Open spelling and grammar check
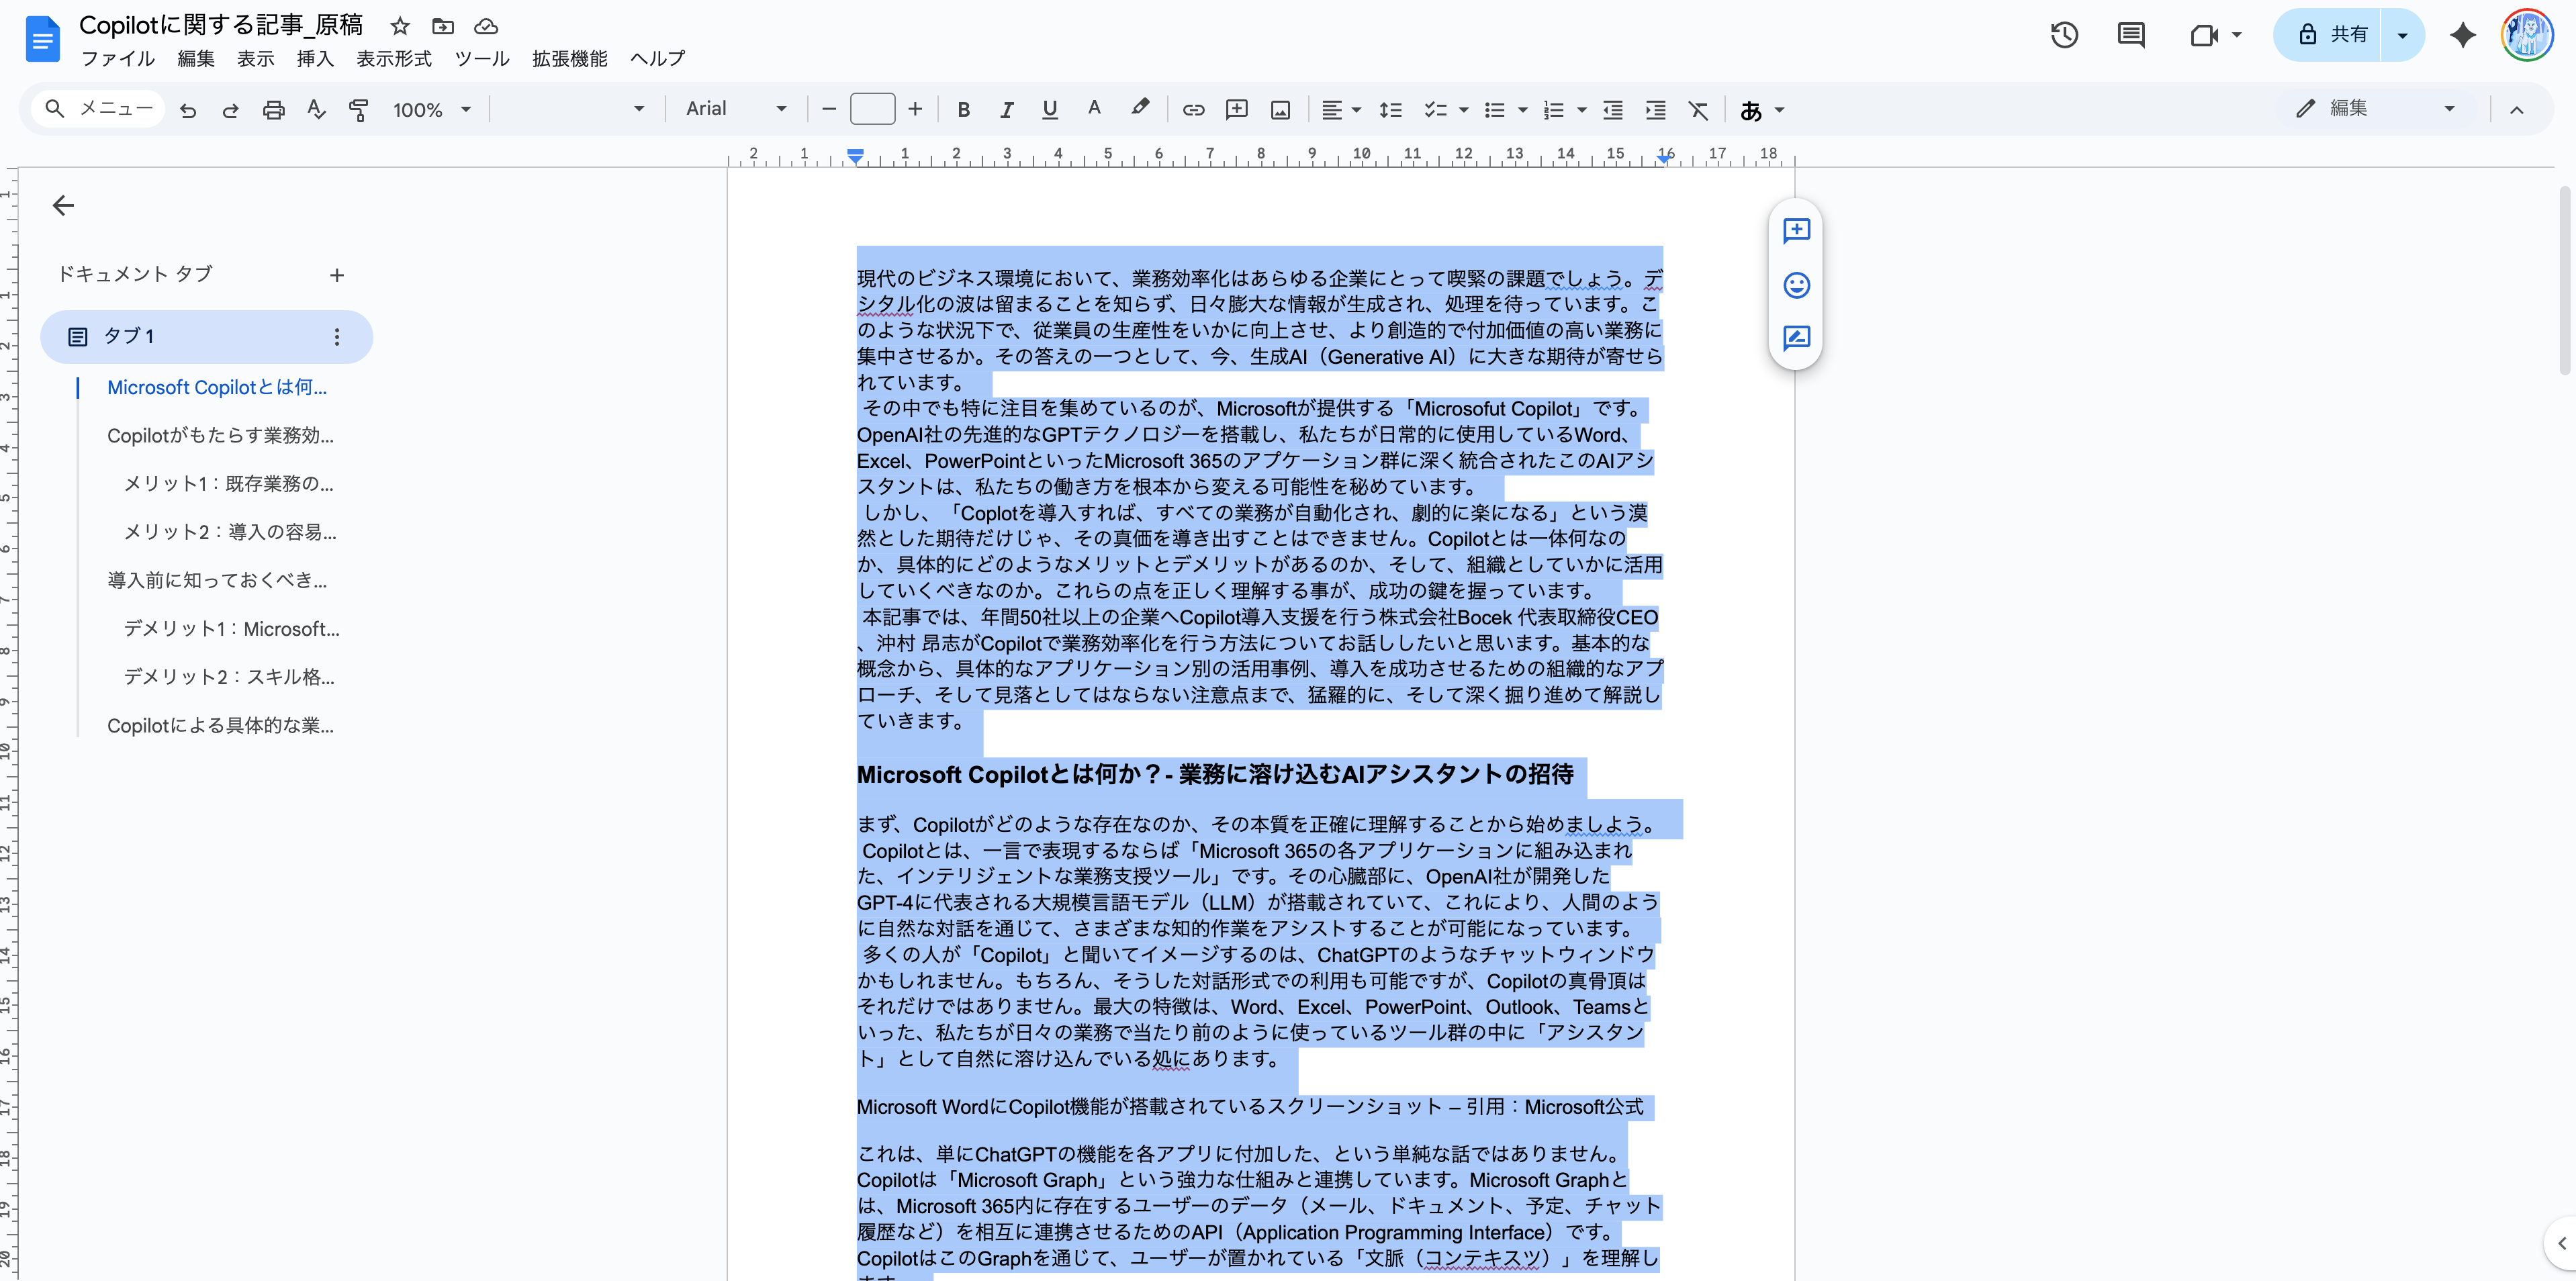This screenshot has height=1281, width=2576. [x=316, y=109]
